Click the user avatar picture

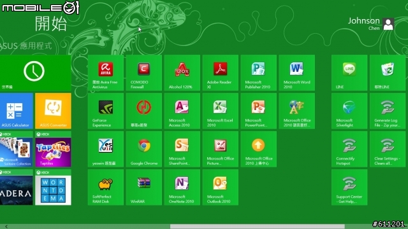388,24
